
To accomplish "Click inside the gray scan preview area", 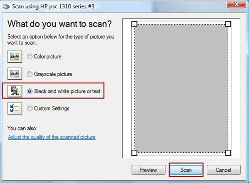I will point(181,88).
